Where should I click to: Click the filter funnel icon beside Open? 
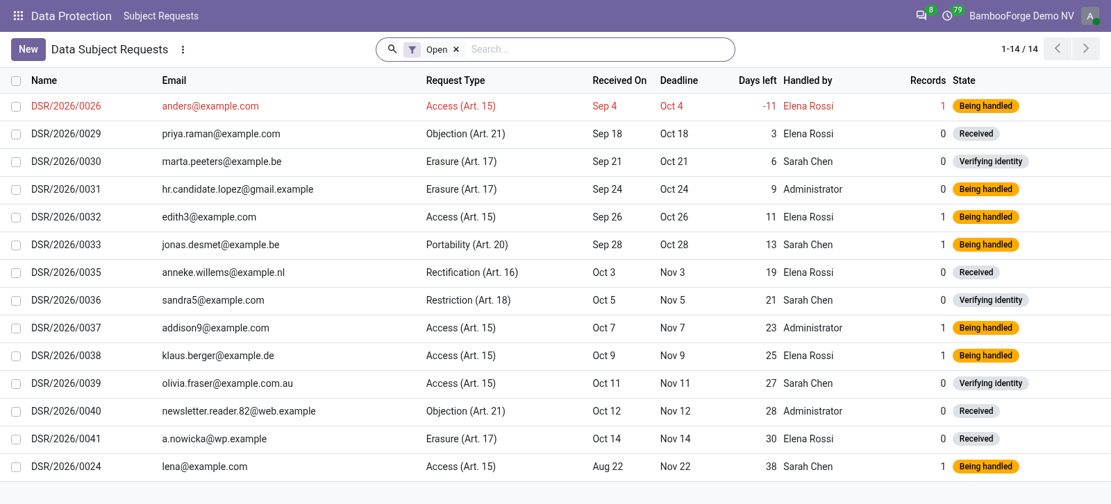tap(412, 49)
